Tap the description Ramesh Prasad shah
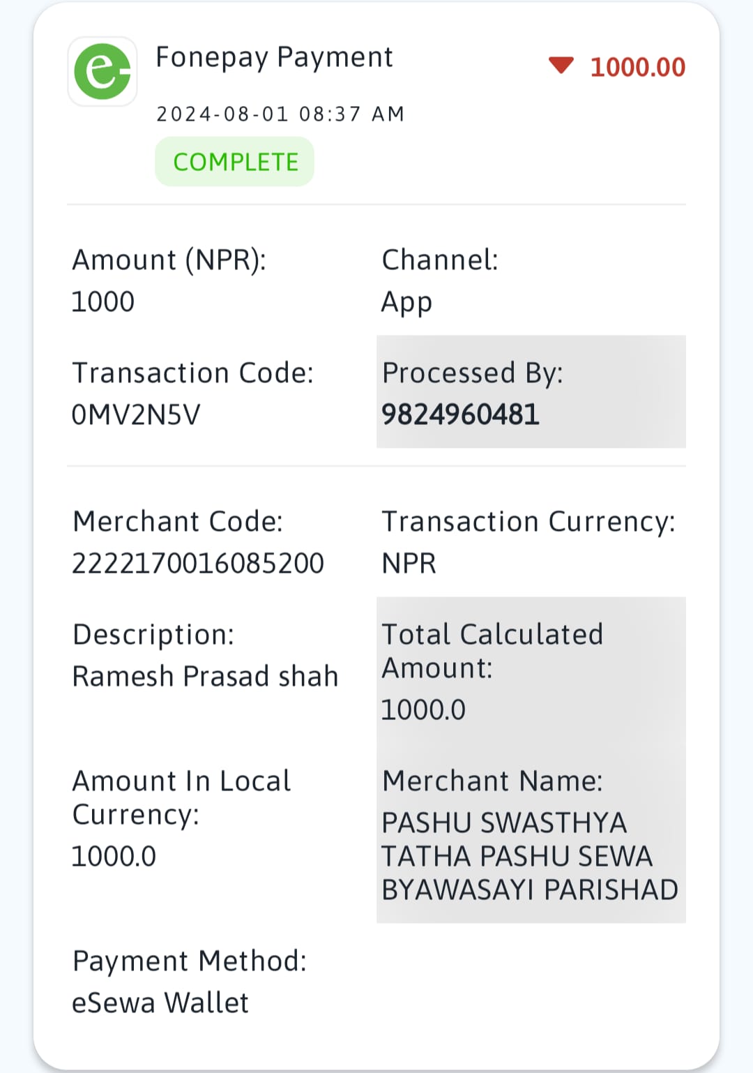The height and width of the screenshot is (1073, 753). [x=206, y=676]
